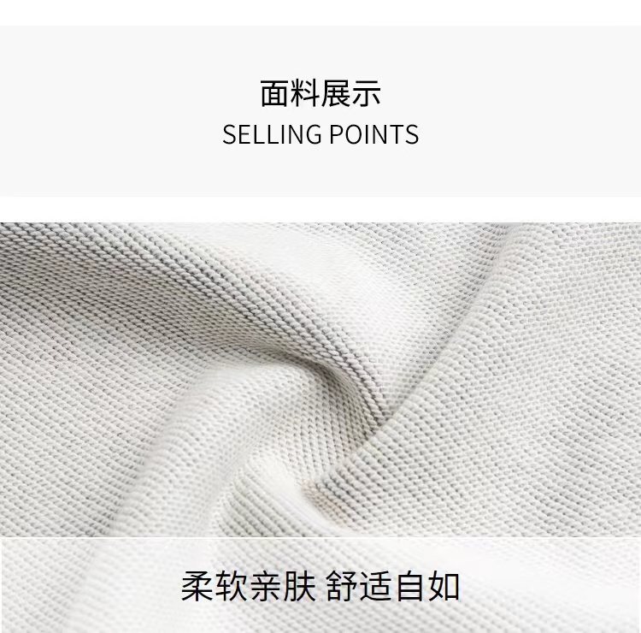The image size is (641, 633).
Task: Click the character 柔 in the caption
Action: (197, 586)
